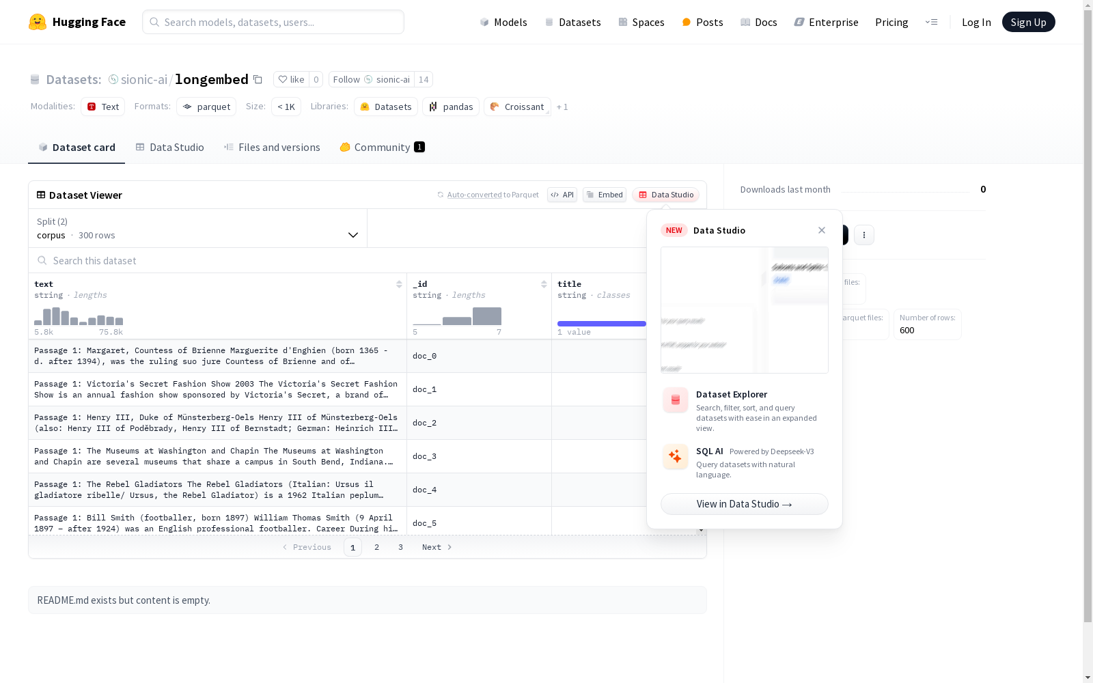Select the Text modality tag
Screen dimensions: 1093x683
click(103, 107)
